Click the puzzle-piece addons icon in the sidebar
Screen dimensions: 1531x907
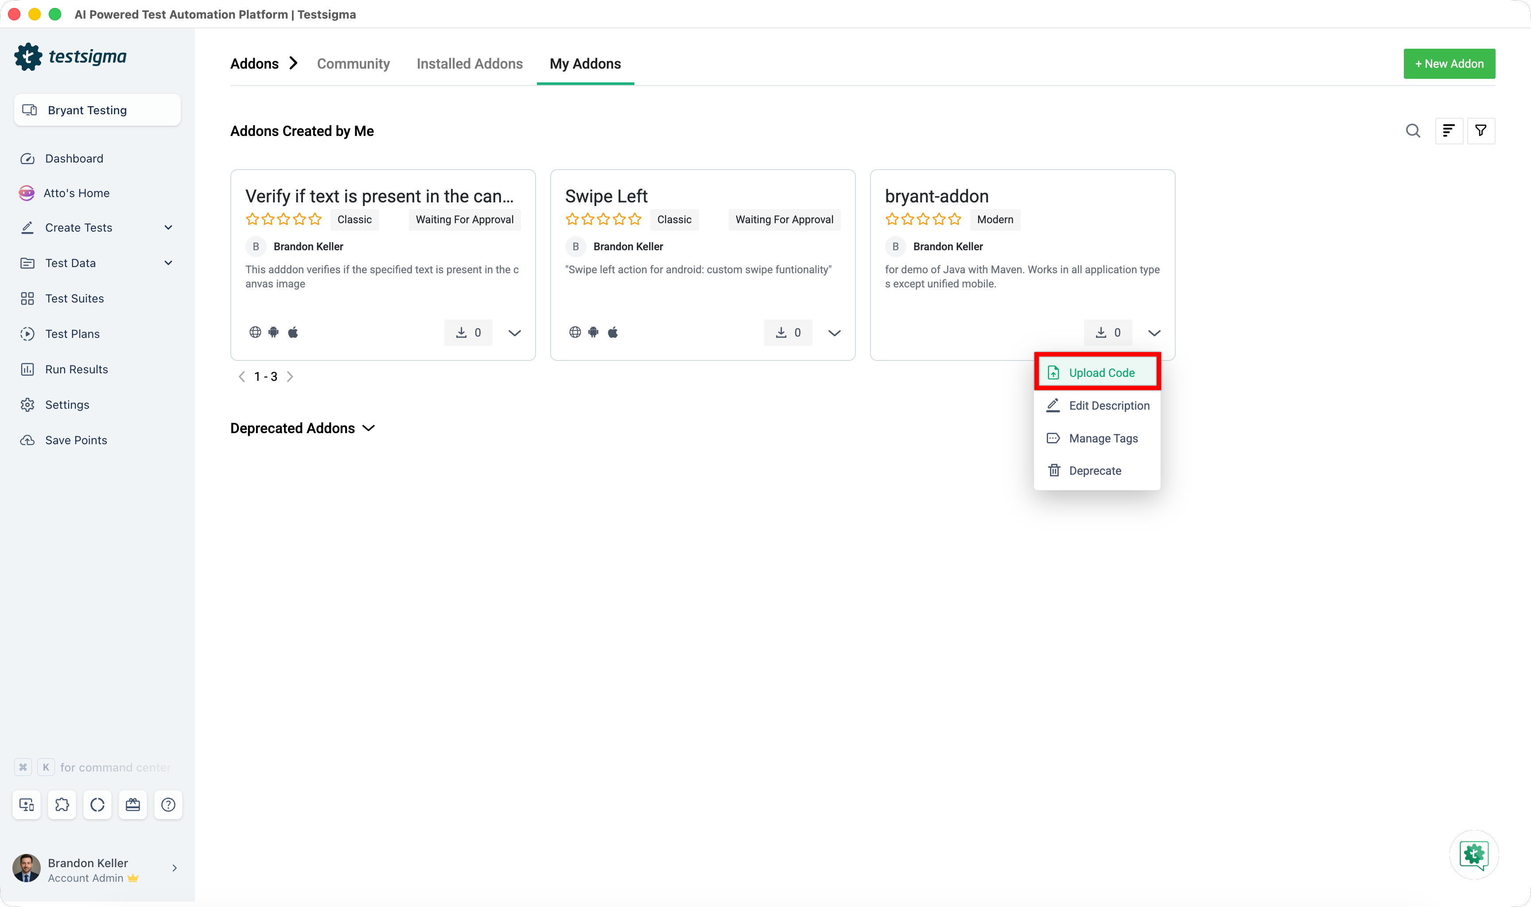click(62, 804)
